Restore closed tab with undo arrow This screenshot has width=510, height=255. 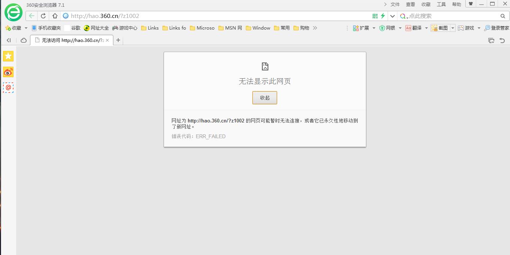[502, 40]
